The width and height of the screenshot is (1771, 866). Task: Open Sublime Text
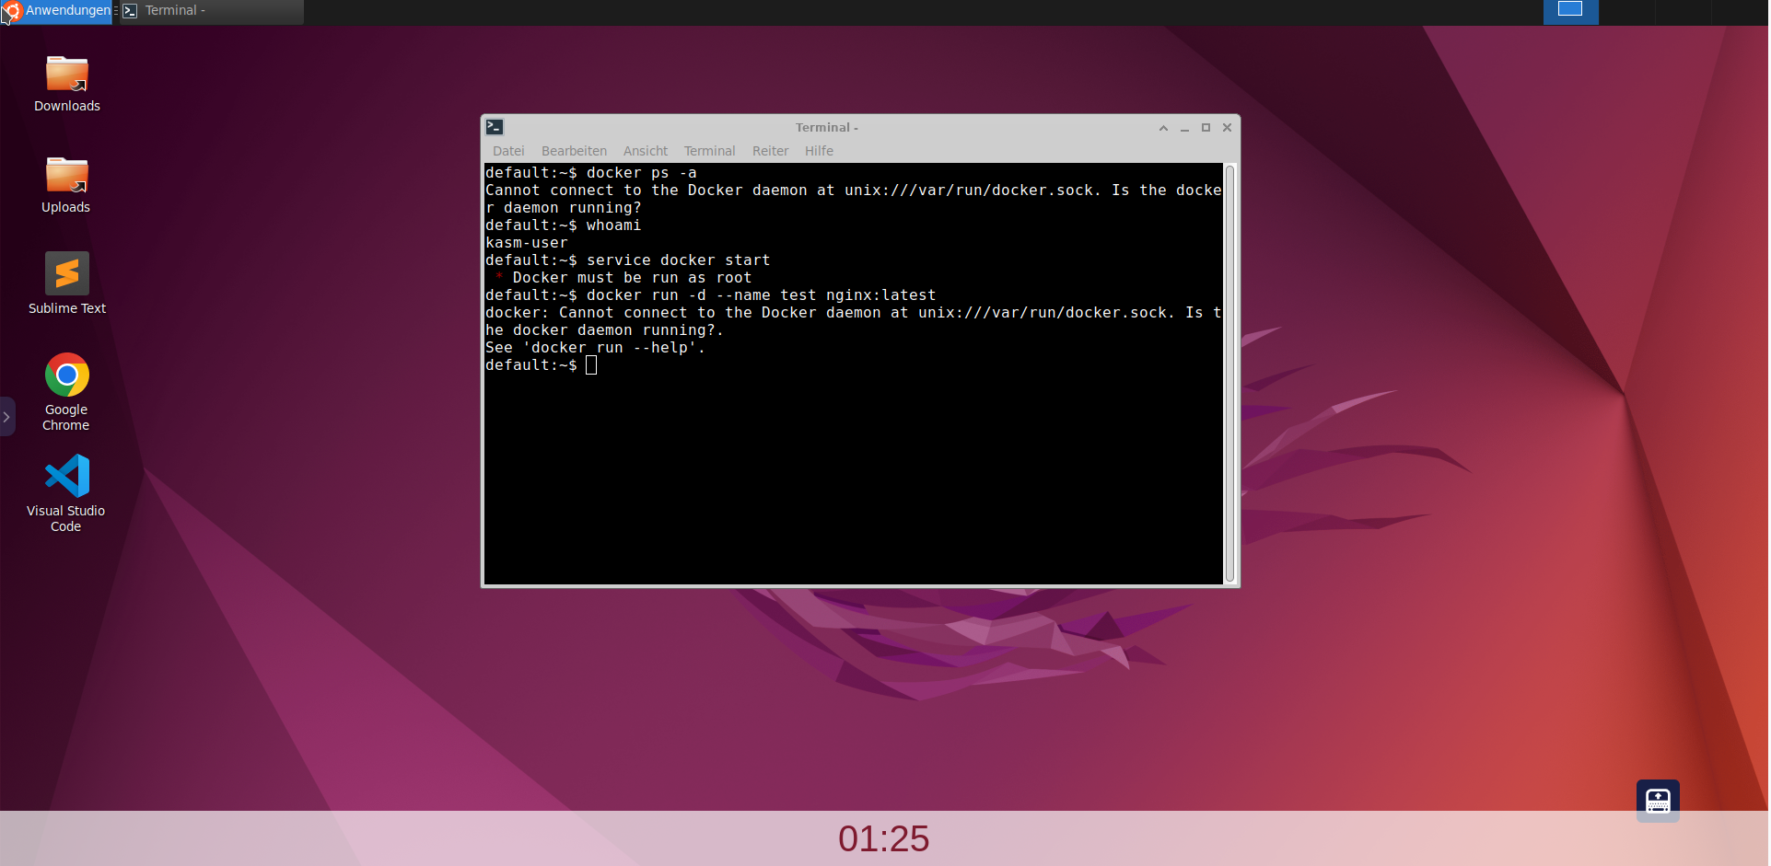tap(65, 273)
